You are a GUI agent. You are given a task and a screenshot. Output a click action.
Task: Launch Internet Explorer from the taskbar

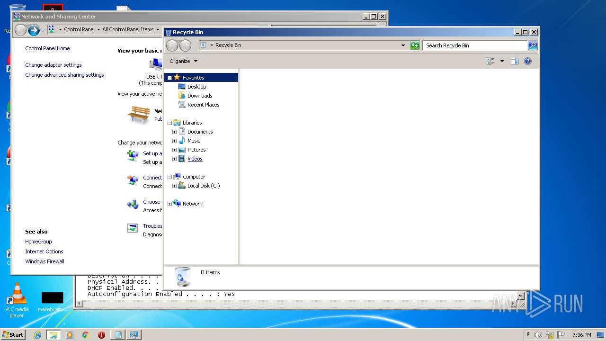37,335
